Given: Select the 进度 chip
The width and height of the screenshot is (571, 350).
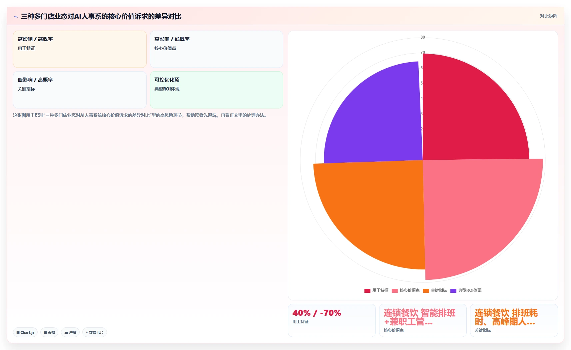Looking at the screenshot, I should pos(70,332).
